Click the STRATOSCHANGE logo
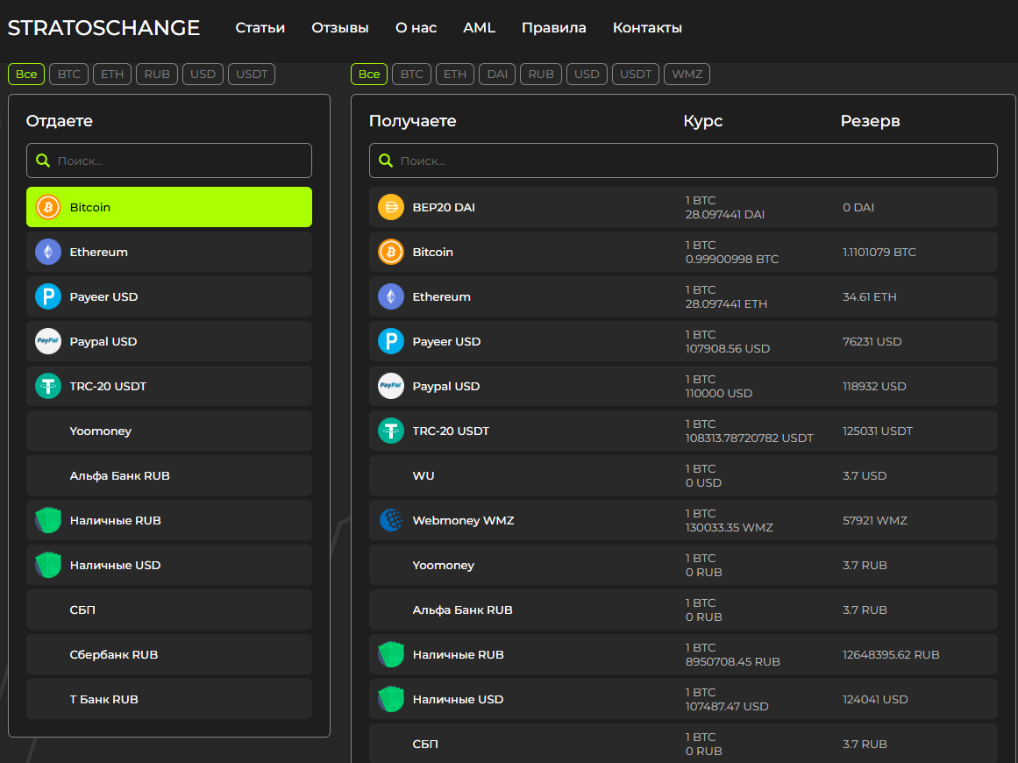 click(x=103, y=28)
